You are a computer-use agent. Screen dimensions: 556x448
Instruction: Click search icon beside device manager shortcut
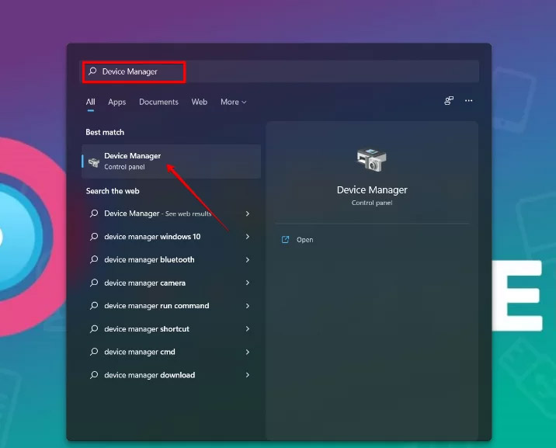pos(94,328)
